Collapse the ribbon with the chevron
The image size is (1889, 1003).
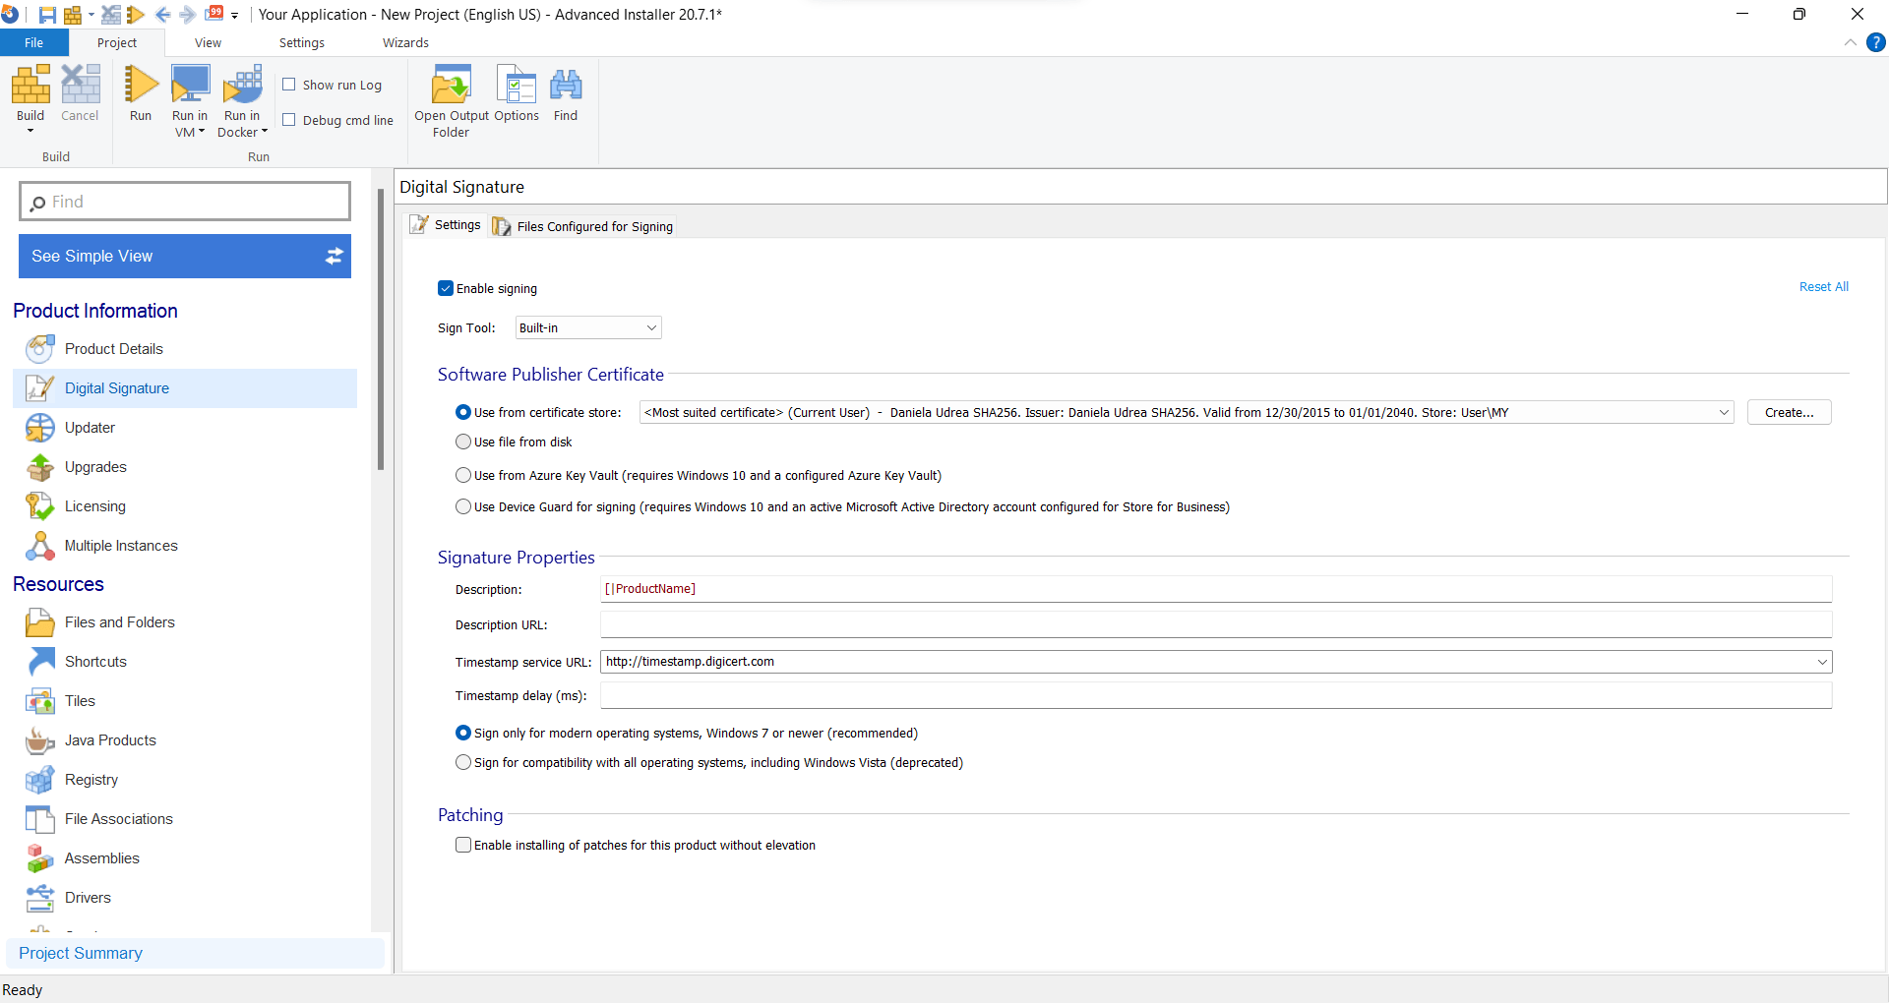[1851, 42]
